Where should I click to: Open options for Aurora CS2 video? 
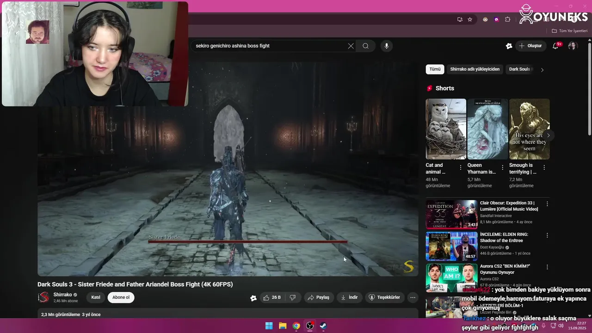pos(547,267)
